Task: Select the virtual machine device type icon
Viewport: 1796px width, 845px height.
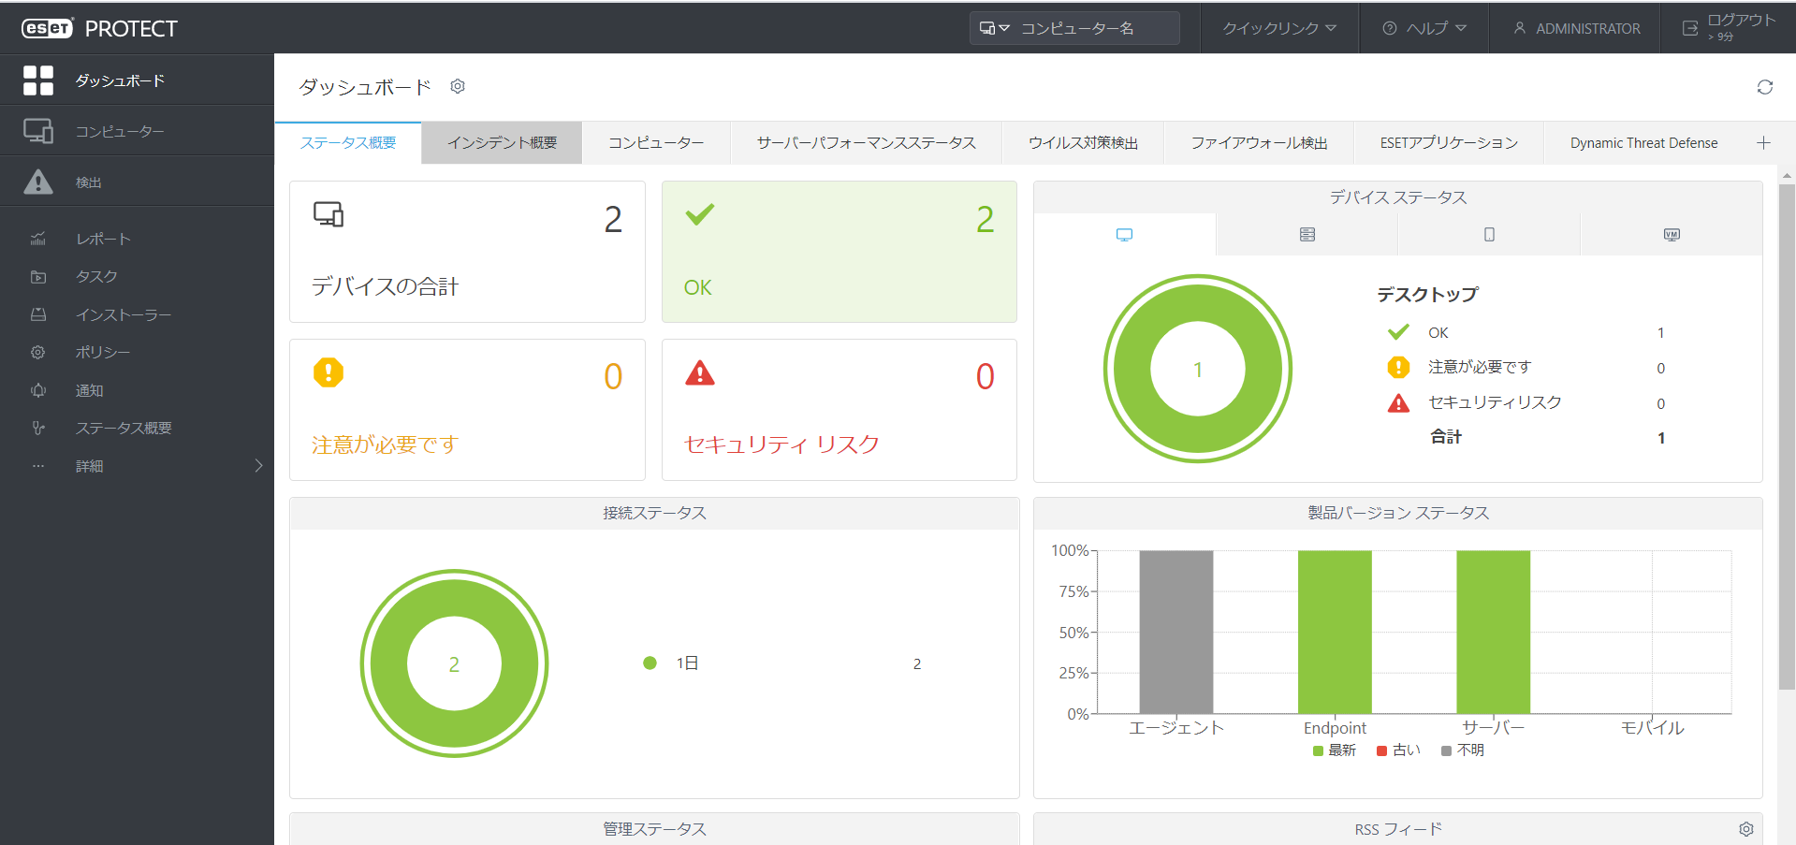Action: 1672,235
